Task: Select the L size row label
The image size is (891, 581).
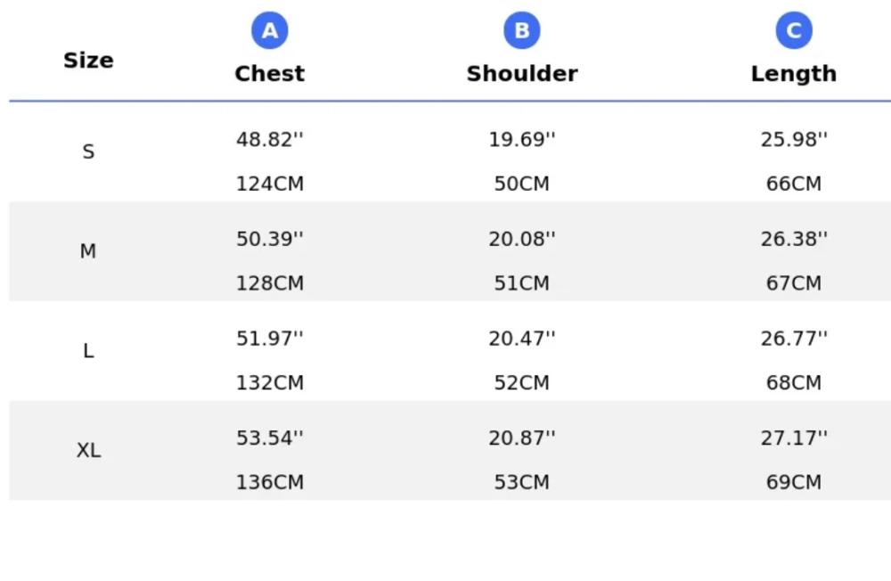Action: coord(88,351)
